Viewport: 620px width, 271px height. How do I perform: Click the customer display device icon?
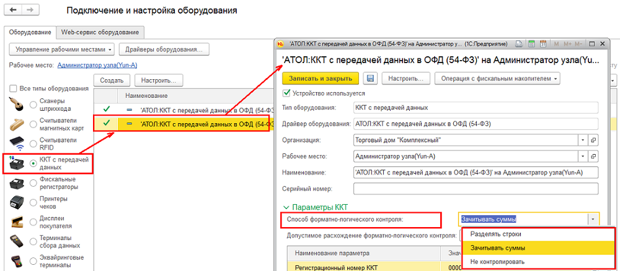[17, 222]
